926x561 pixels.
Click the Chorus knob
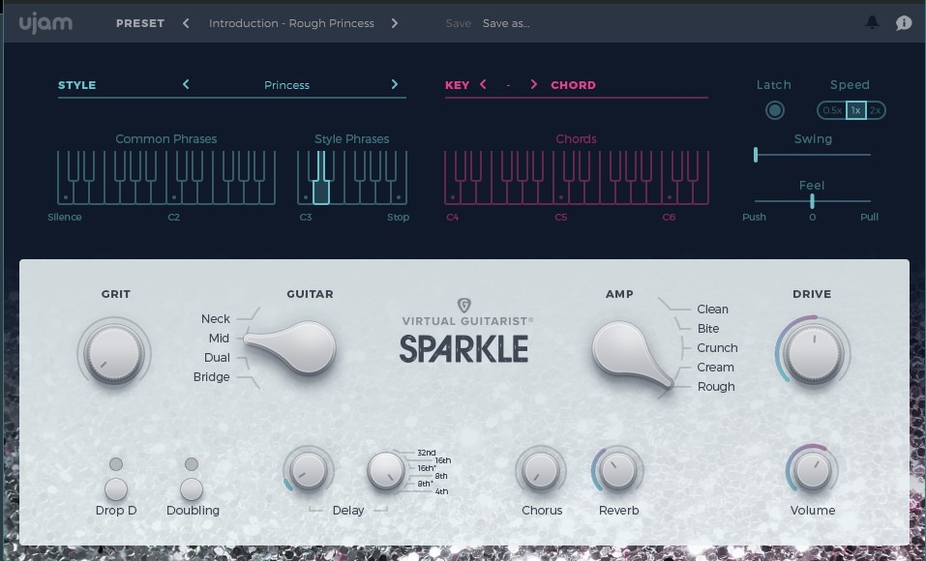click(x=541, y=471)
